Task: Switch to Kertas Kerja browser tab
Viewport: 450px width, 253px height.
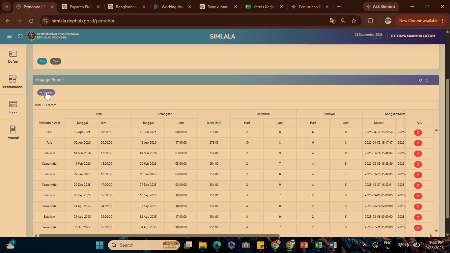Action: point(264,7)
